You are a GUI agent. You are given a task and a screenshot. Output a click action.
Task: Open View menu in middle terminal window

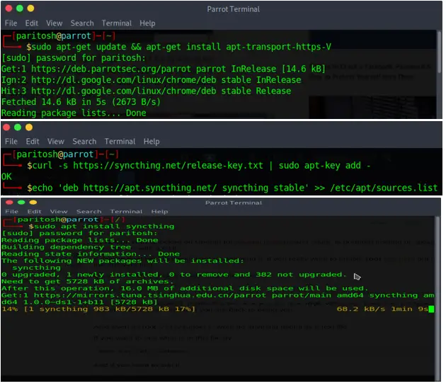[56, 141]
